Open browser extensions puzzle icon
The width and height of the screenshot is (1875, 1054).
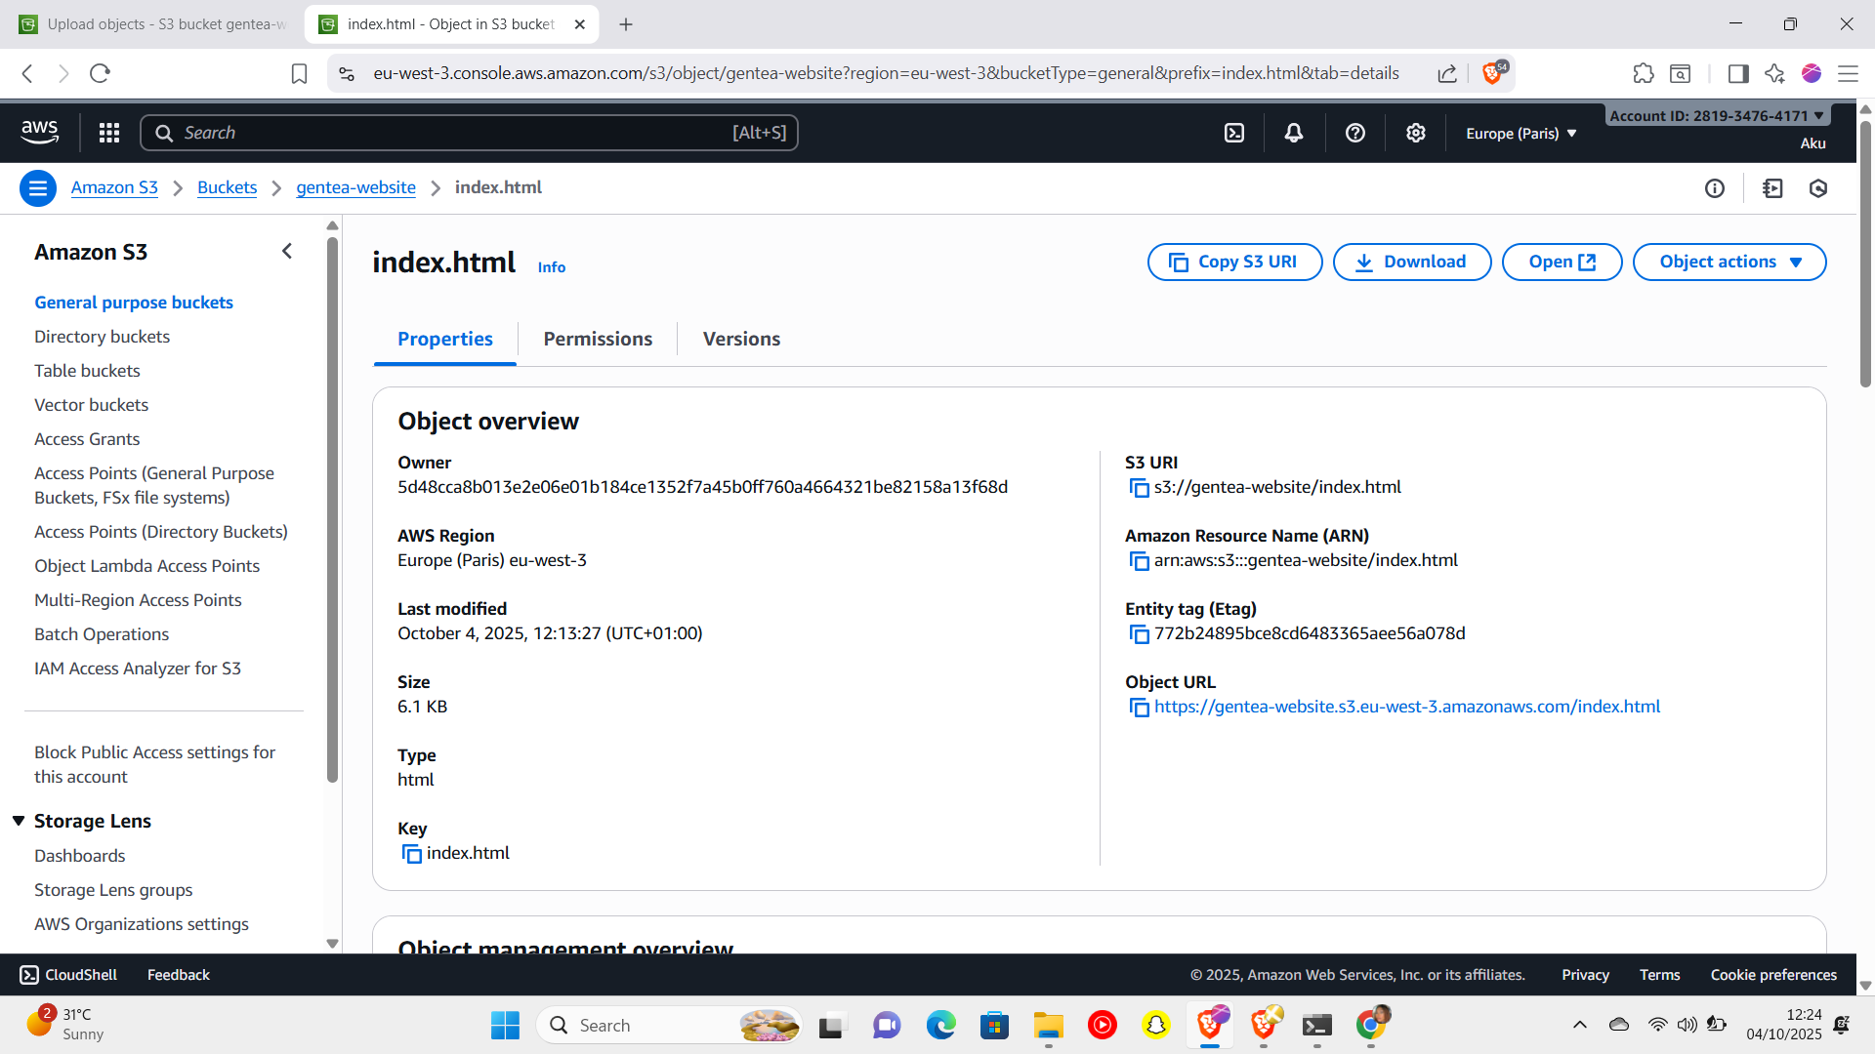(x=1644, y=73)
